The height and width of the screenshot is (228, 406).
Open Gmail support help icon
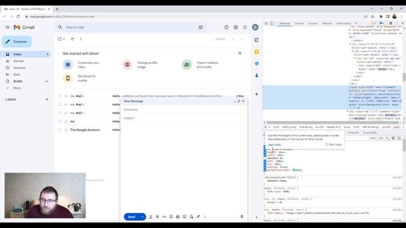226,27
